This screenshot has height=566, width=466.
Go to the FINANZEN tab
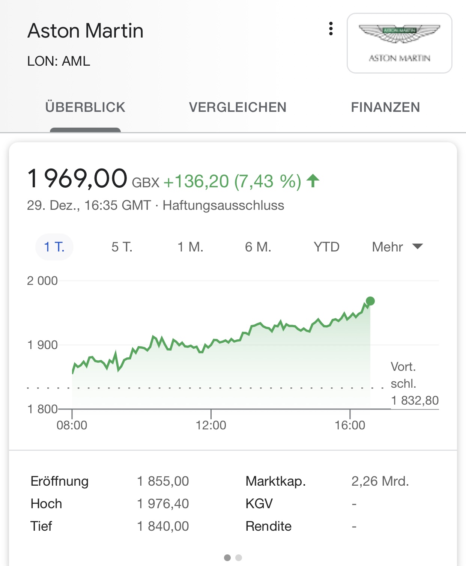[385, 107]
